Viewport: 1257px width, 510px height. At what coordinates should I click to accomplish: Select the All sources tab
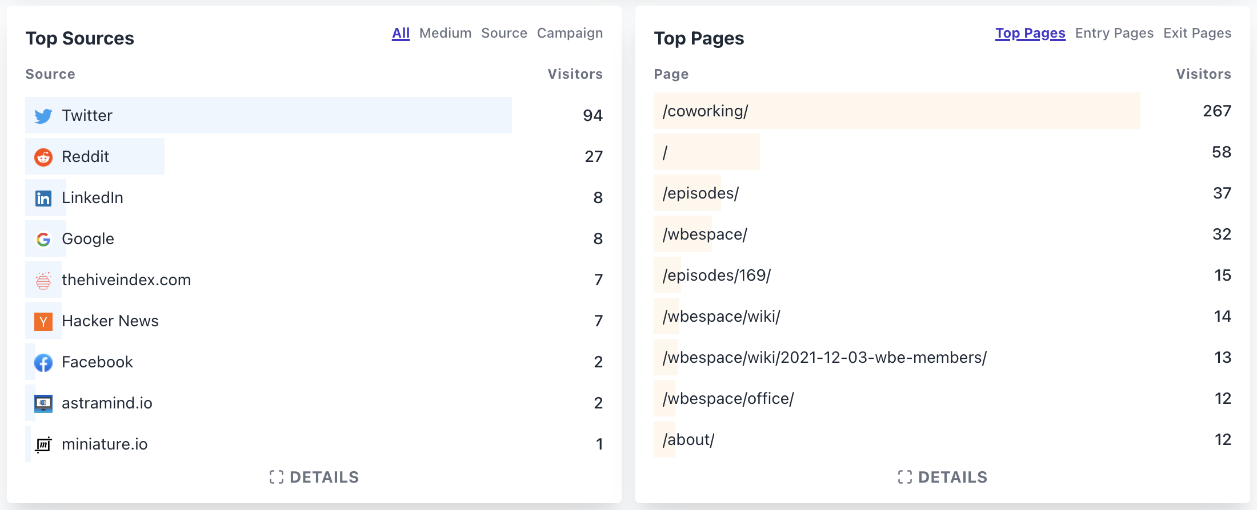(401, 33)
